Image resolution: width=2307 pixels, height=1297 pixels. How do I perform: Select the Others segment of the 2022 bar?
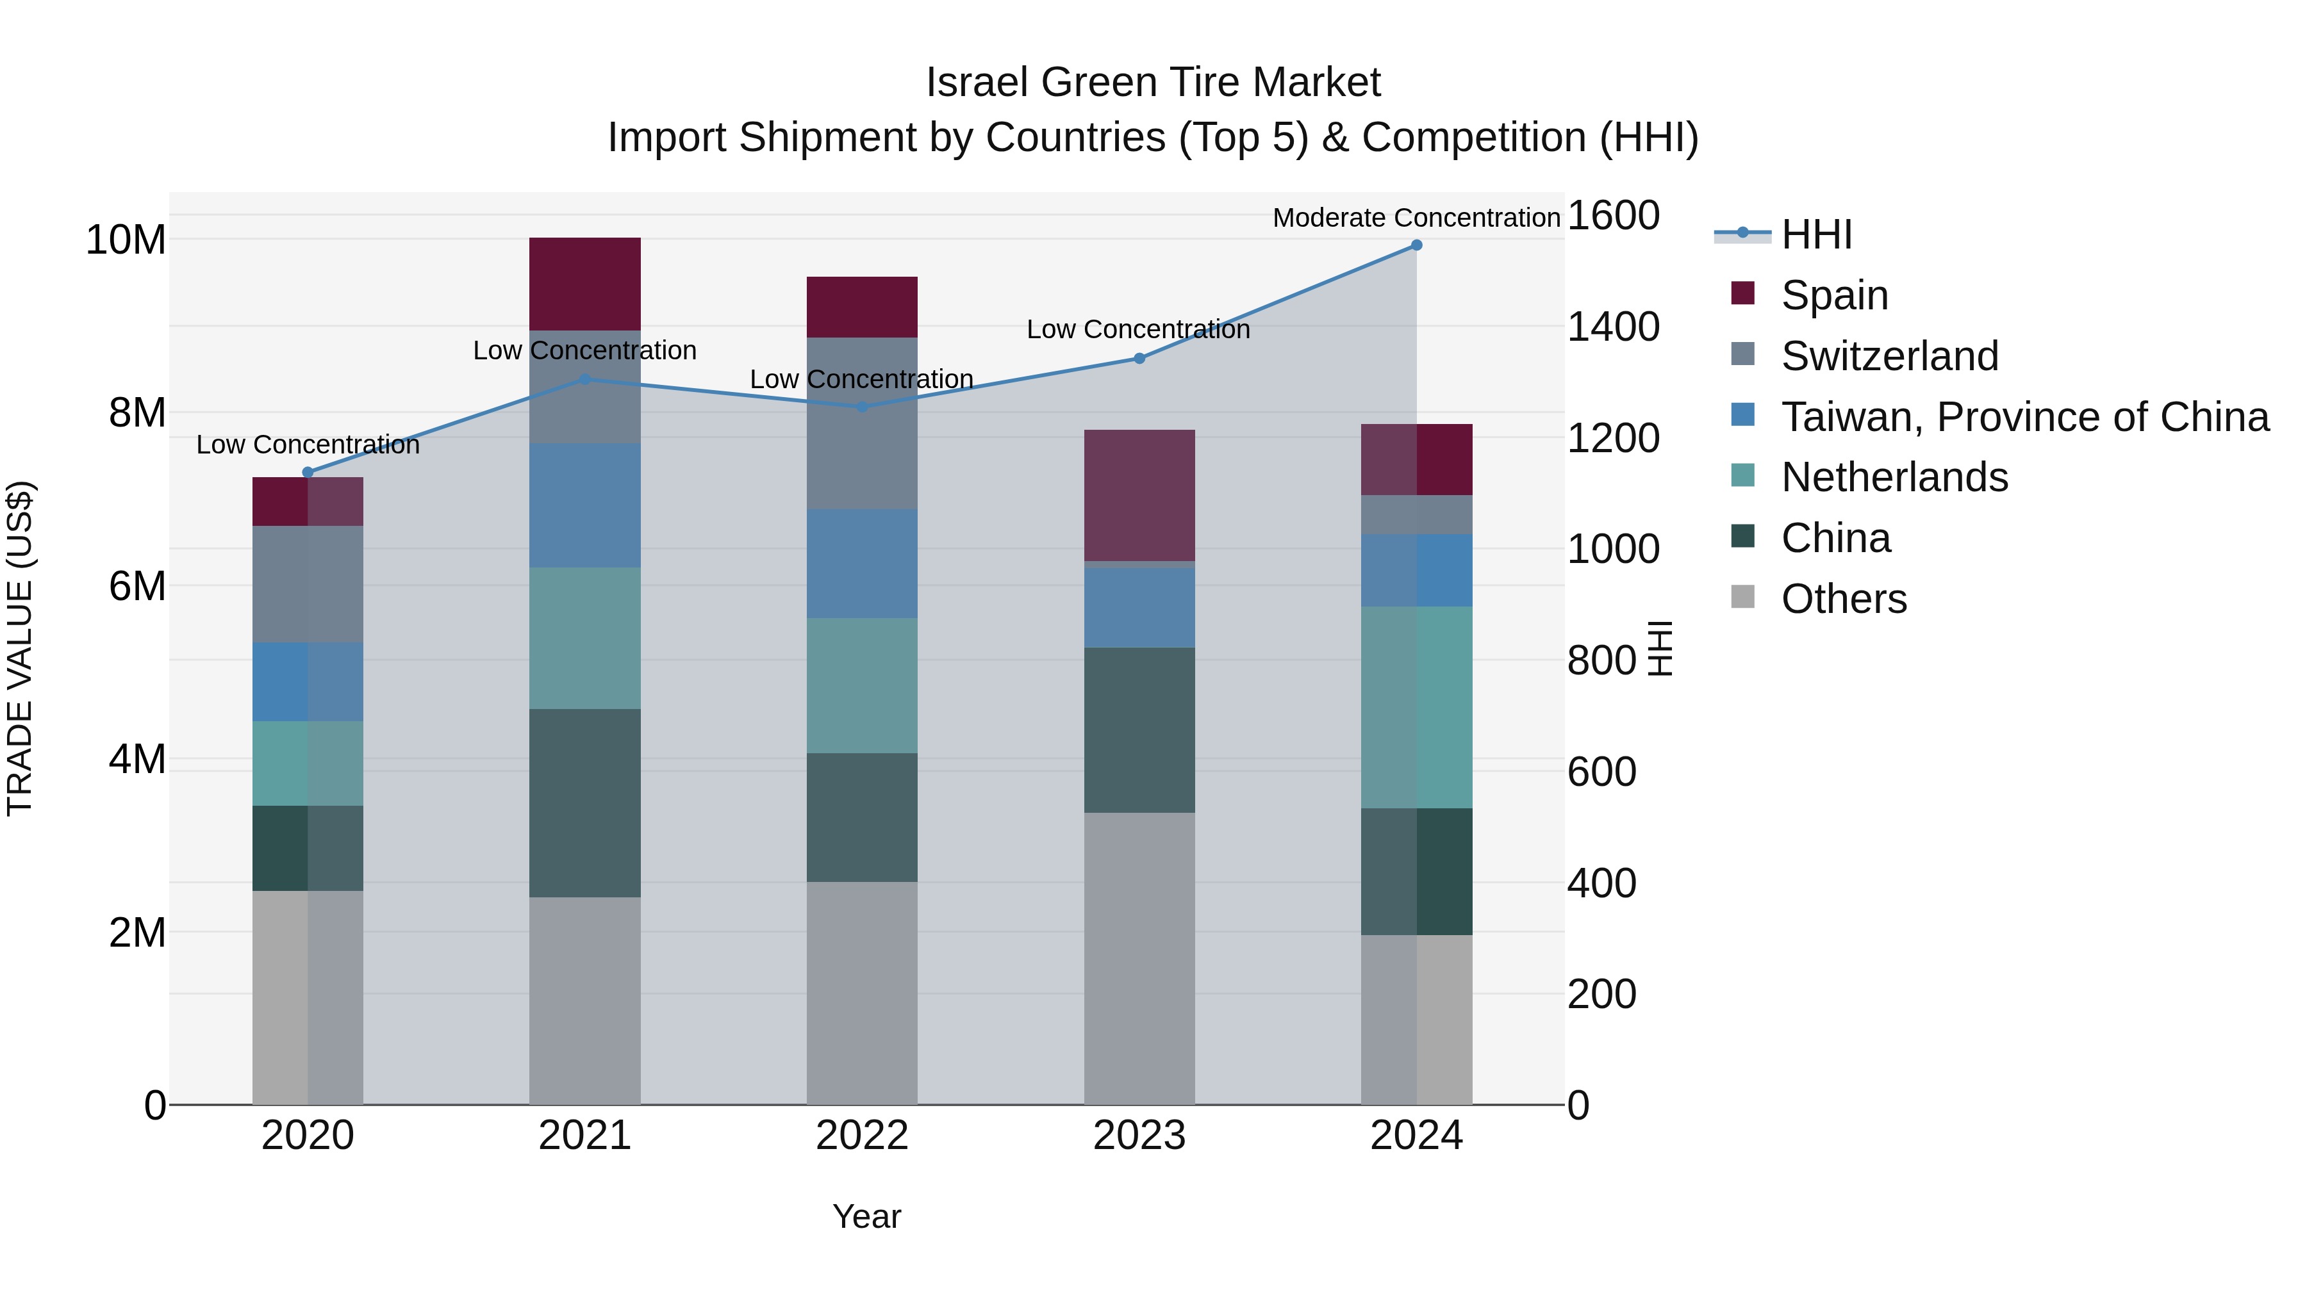pyautogui.click(x=863, y=993)
